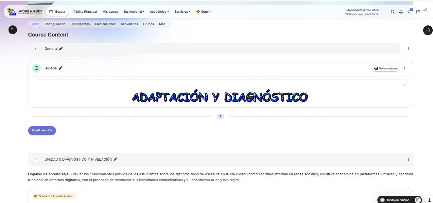Expand the Académico menu
Viewport: 433px width, 203px height.
pyautogui.click(x=159, y=12)
